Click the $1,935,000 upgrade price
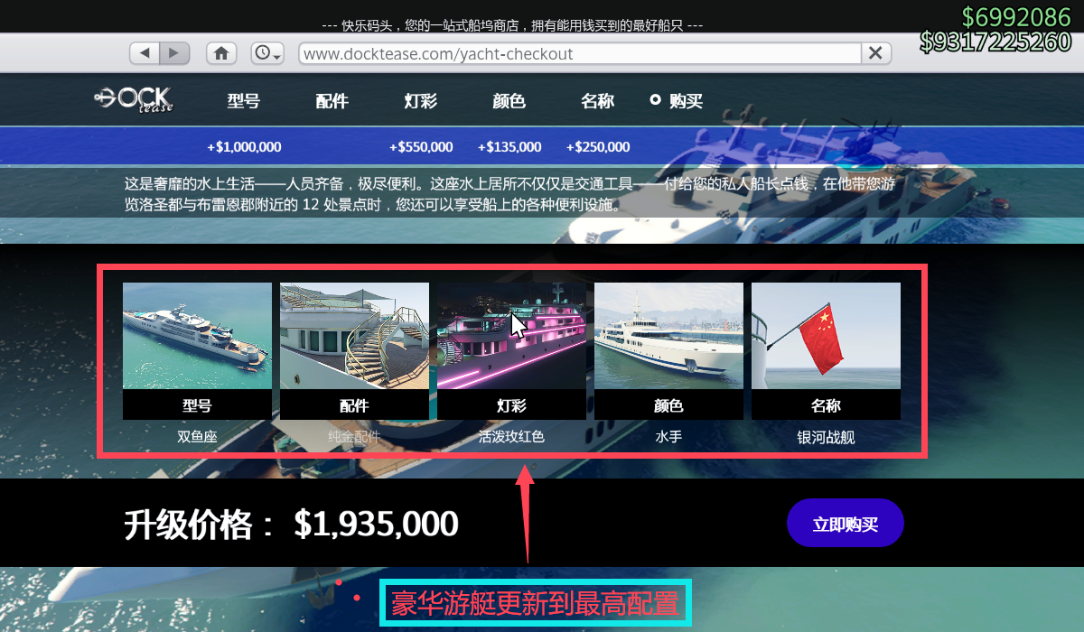 click(x=376, y=524)
